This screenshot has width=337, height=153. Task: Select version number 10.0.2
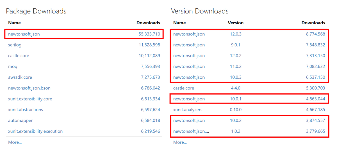click(236, 121)
